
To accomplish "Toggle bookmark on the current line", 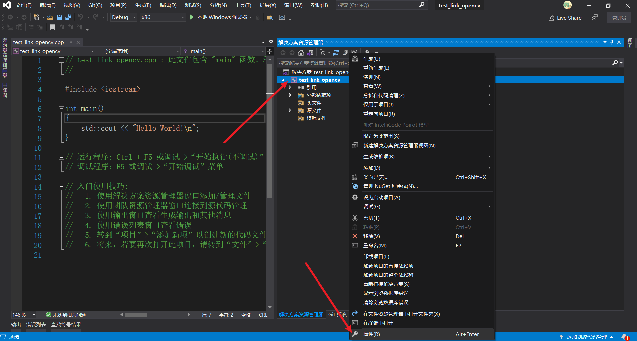I will 52,27.
